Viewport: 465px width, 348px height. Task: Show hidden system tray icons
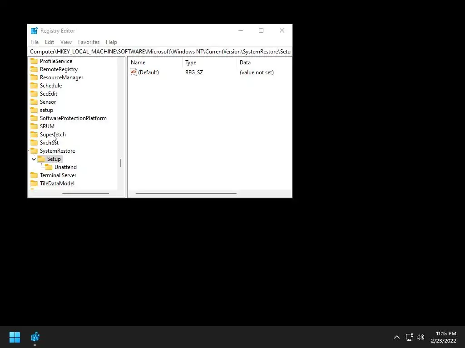pyautogui.click(x=397, y=337)
